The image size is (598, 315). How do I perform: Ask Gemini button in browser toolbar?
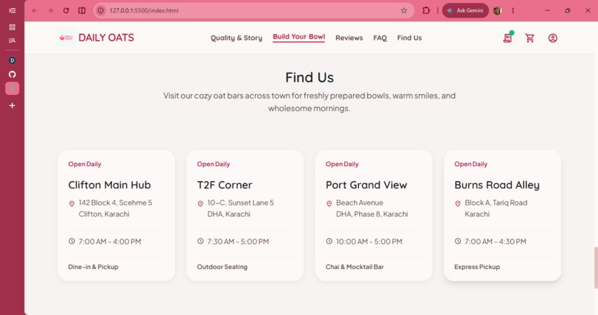point(465,10)
